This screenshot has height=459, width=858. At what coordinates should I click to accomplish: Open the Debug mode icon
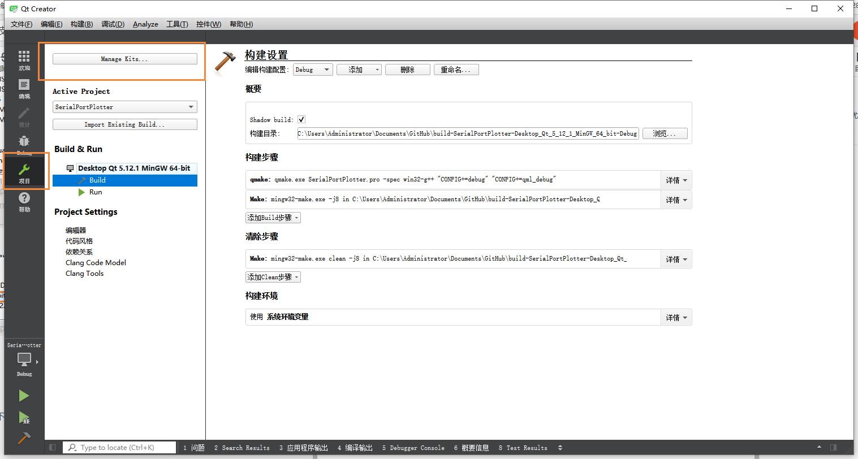pos(24,144)
